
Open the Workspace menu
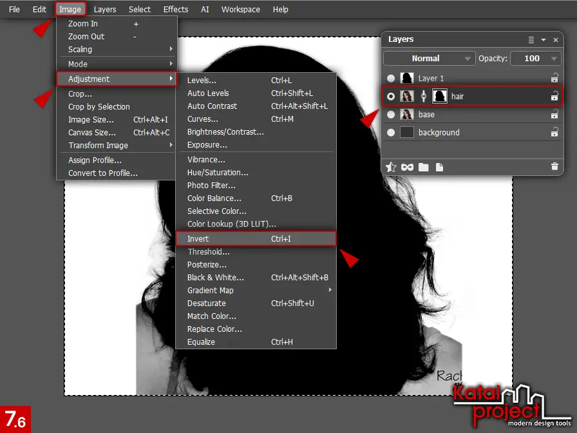tap(240, 9)
